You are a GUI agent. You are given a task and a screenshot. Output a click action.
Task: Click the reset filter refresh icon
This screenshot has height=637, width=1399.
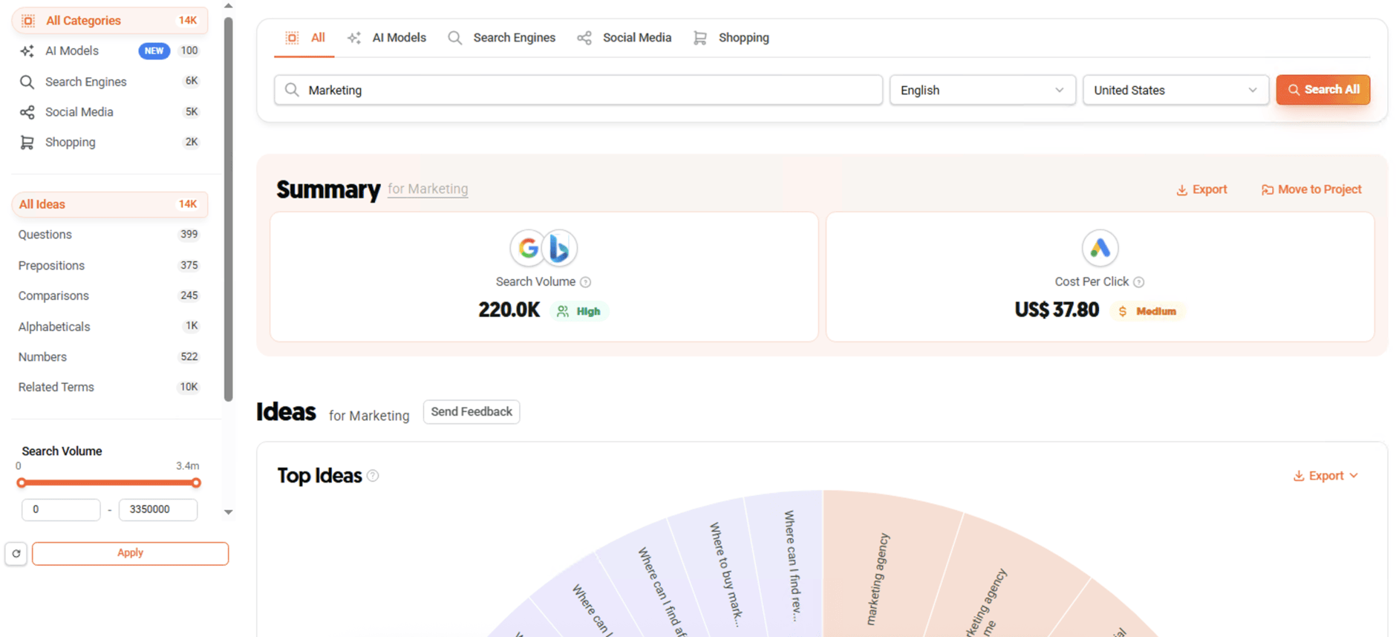tap(16, 553)
